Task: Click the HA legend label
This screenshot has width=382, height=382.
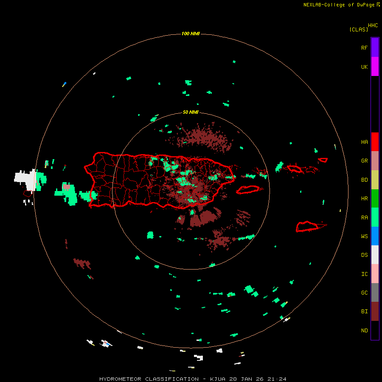Action: 364,142
